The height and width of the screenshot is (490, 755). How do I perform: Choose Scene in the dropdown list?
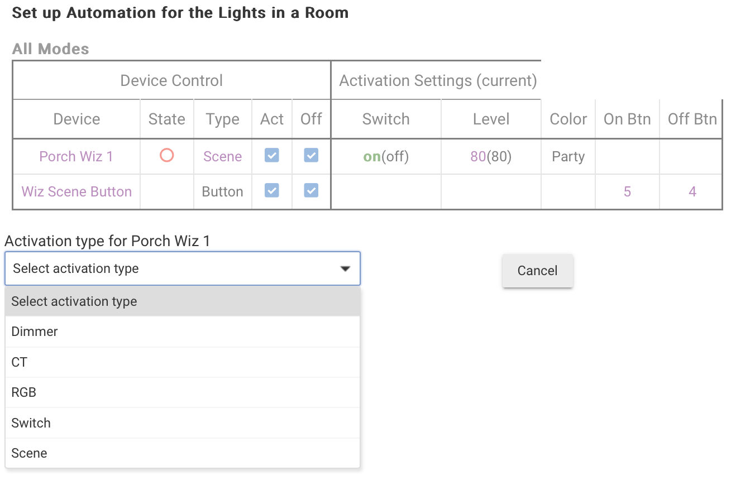pyautogui.click(x=30, y=453)
